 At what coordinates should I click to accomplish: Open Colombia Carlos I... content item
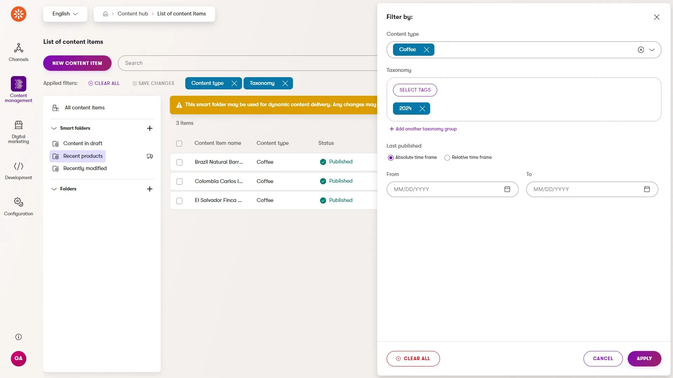(x=219, y=181)
